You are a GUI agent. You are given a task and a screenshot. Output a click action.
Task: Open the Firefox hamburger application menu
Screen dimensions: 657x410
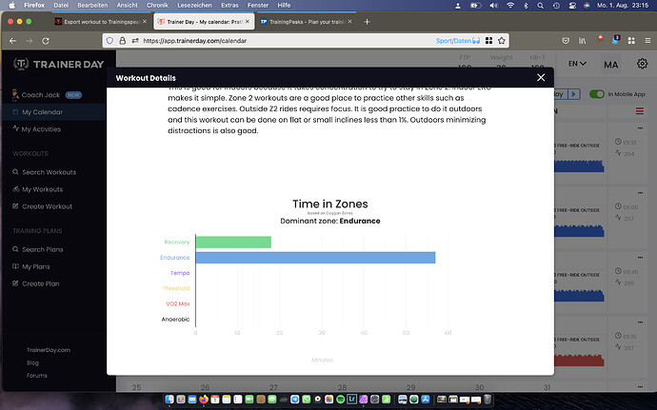click(x=647, y=41)
